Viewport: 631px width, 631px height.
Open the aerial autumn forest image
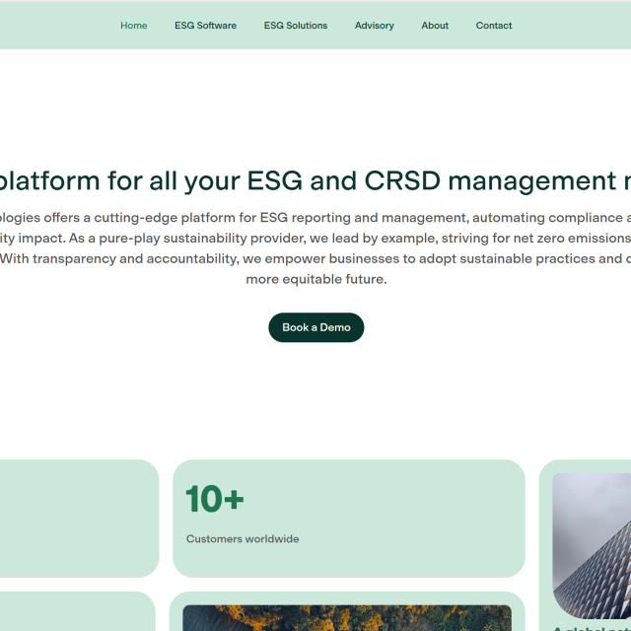click(x=345, y=618)
